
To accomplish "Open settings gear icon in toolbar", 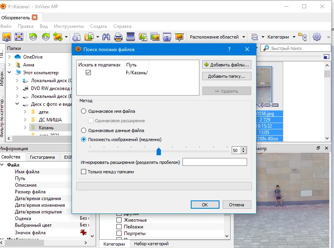I will point(317,37).
